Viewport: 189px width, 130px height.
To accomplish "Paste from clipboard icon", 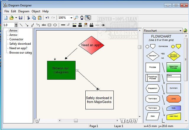I will tap(40, 18).
